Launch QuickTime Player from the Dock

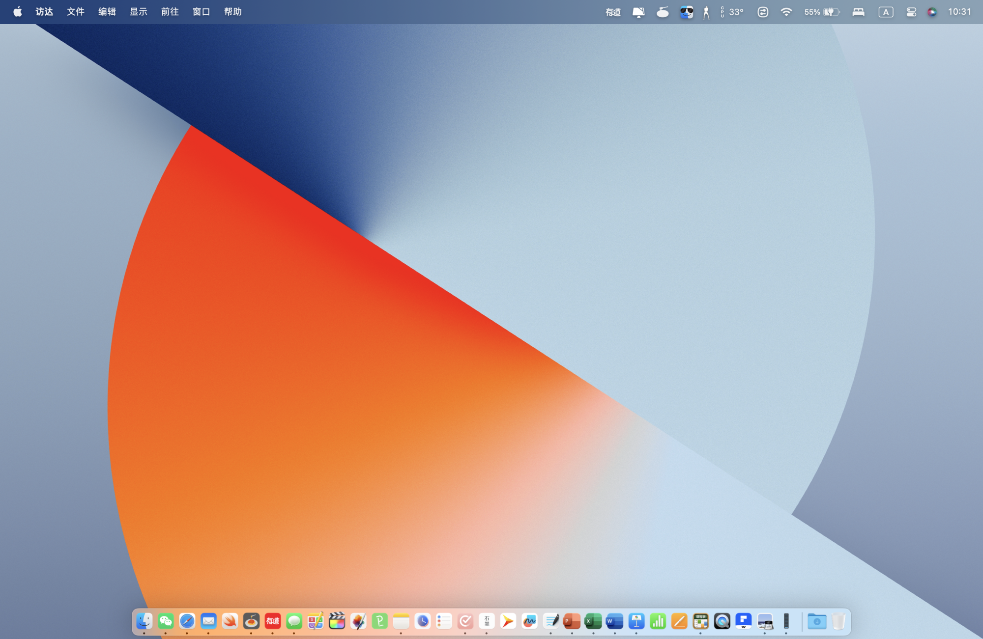(x=722, y=621)
